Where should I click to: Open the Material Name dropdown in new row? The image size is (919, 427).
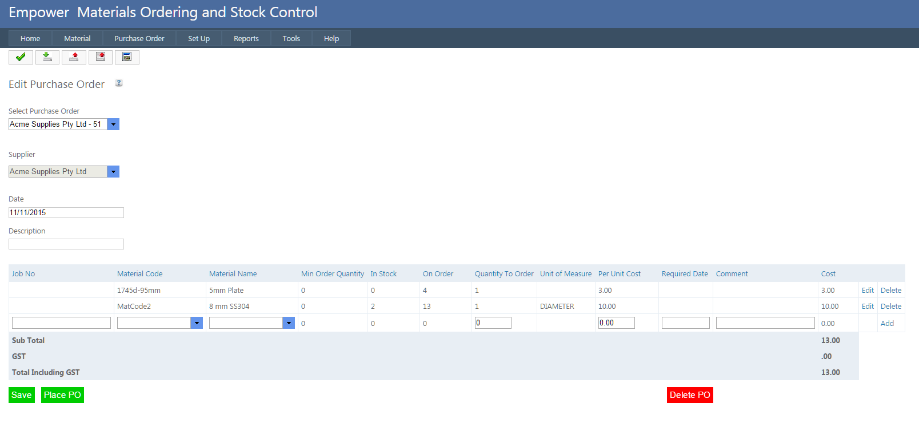pos(289,323)
